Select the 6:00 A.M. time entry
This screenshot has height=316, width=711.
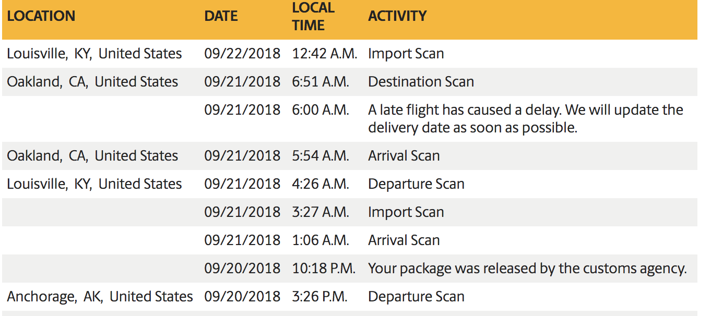coord(321,110)
